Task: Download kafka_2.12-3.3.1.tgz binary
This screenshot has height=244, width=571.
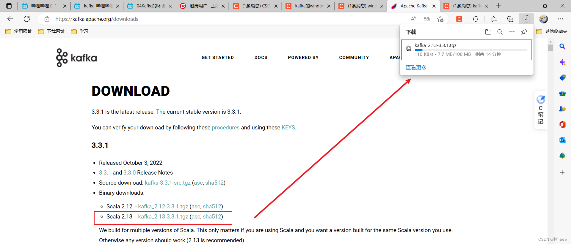Action: click(x=163, y=207)
